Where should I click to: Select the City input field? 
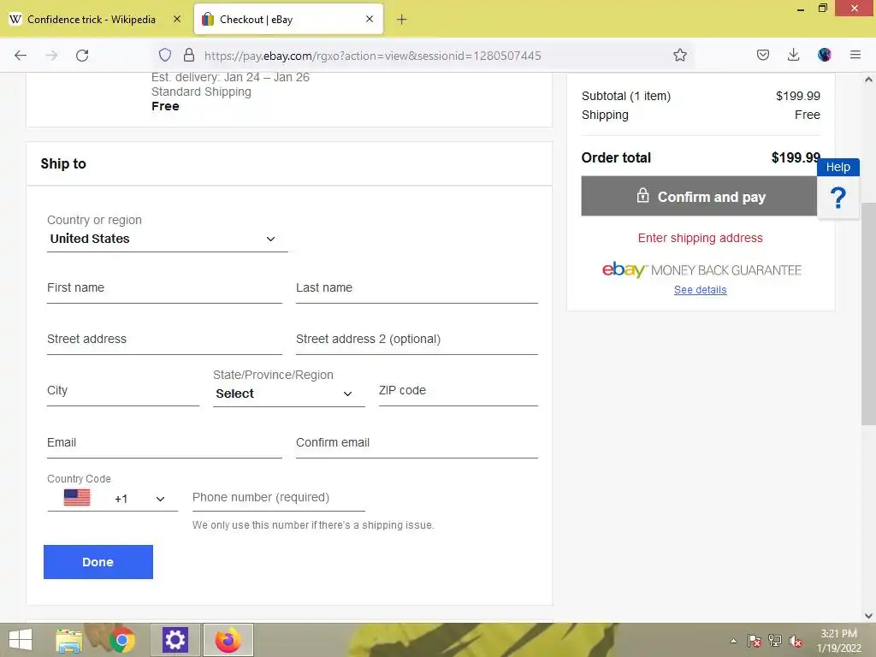click(123, 392)
